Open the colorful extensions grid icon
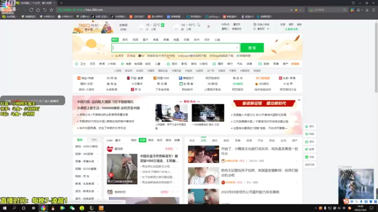 tap(352, 10)
